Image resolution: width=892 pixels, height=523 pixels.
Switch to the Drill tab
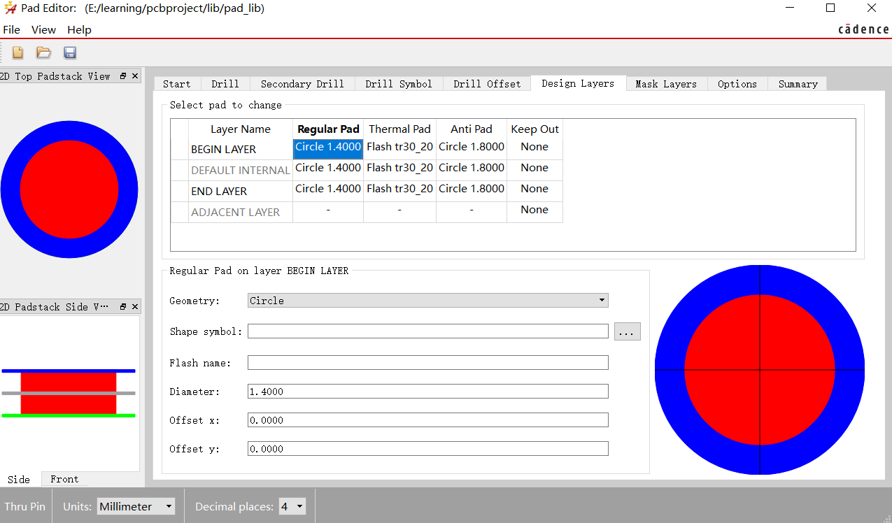(225, 84)
